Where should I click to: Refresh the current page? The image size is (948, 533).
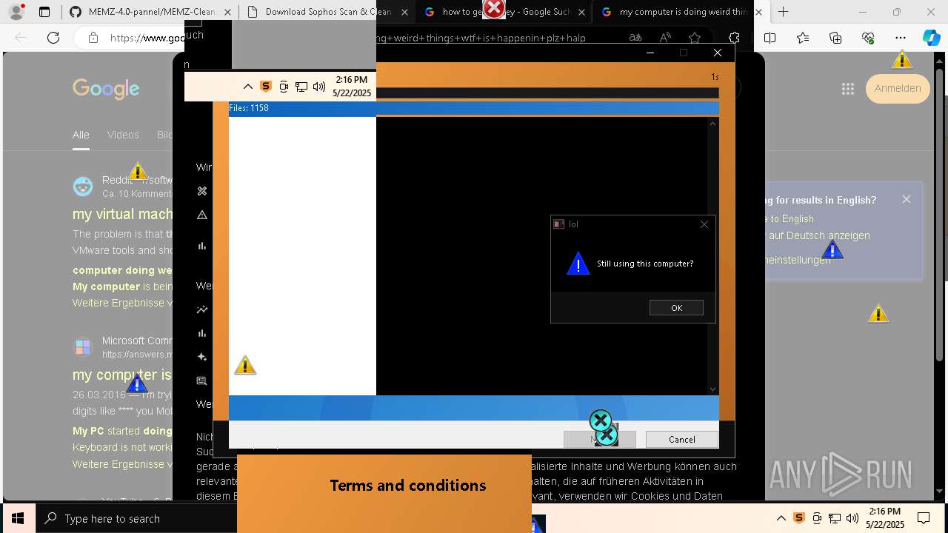[53, 38]
